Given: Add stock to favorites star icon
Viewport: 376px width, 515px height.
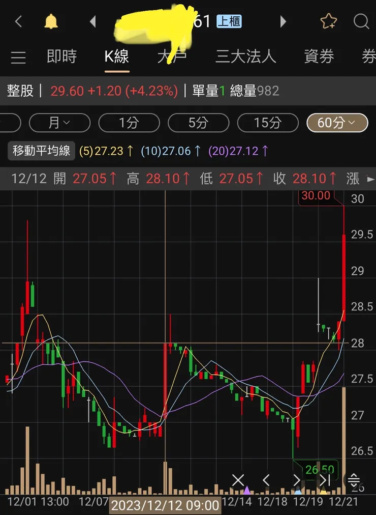Looking at the screenshot, I should (328, 22).
